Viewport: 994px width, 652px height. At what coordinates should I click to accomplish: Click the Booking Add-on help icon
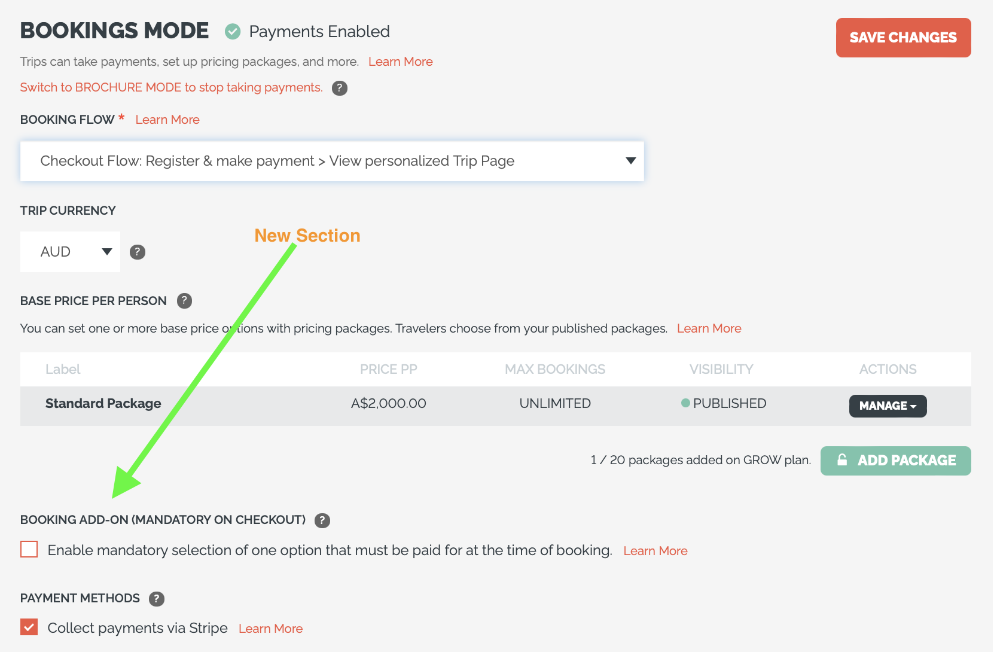[322, 520]
